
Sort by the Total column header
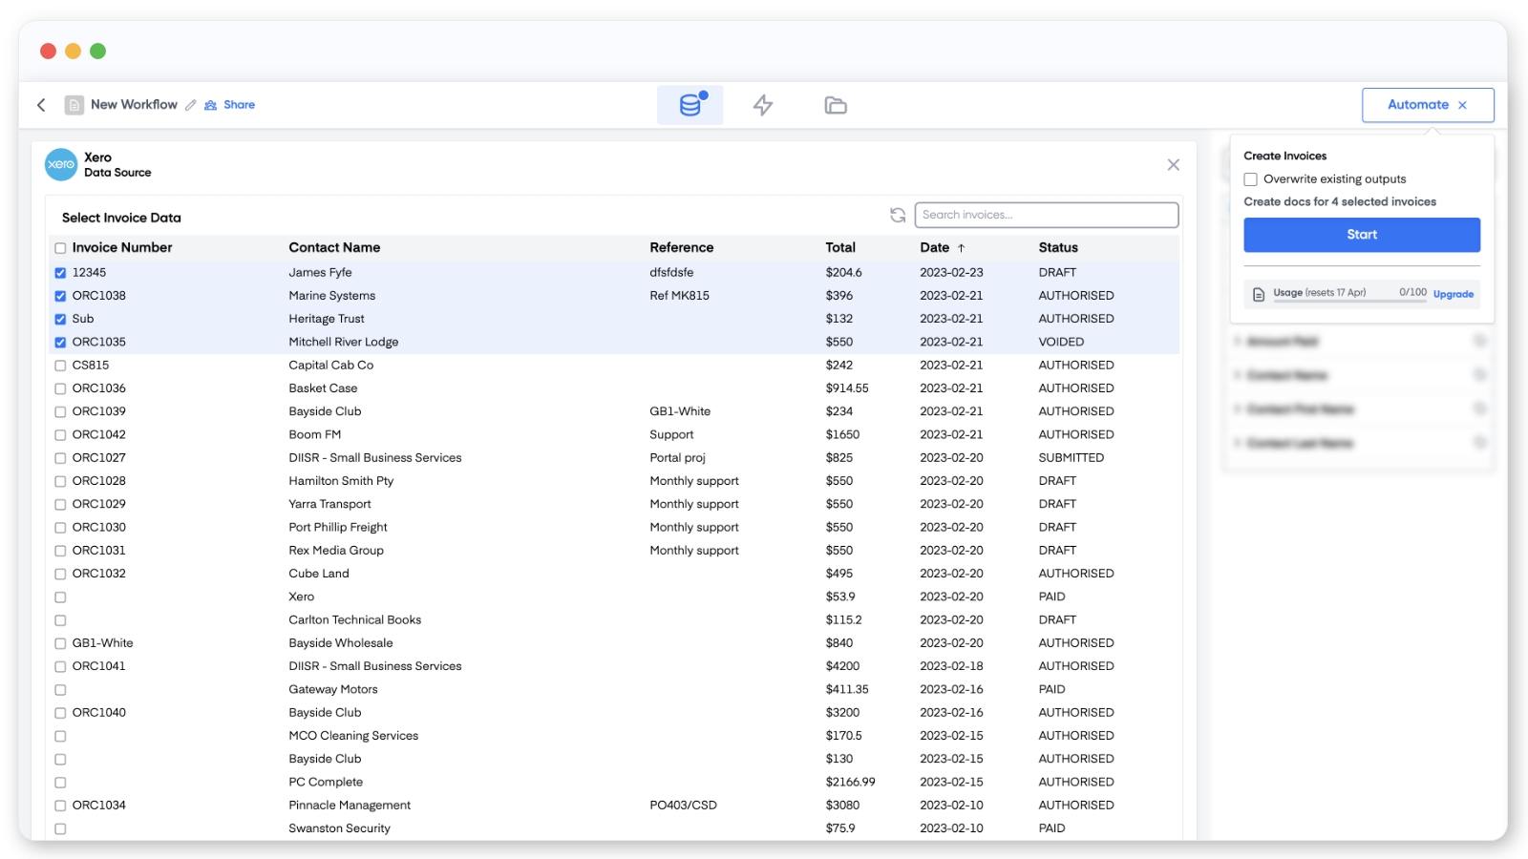coord(840,247)
